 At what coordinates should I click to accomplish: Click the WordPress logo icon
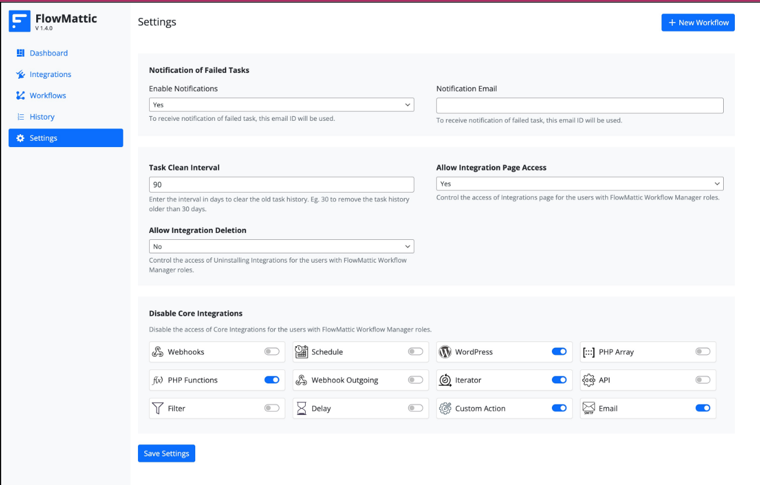pyautogui.click(x=445, y=352)
